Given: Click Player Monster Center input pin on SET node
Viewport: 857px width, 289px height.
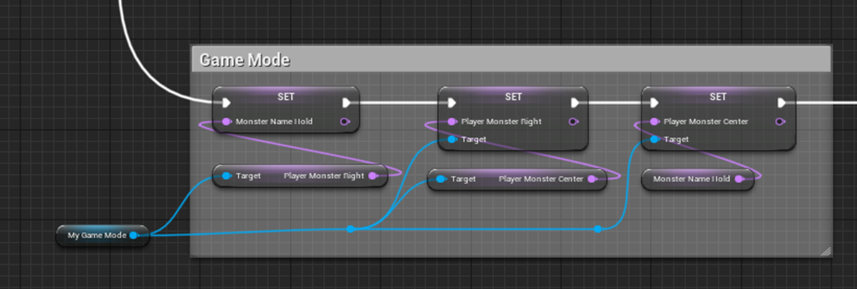Looking at the screenshot, I should pos(655,121).
